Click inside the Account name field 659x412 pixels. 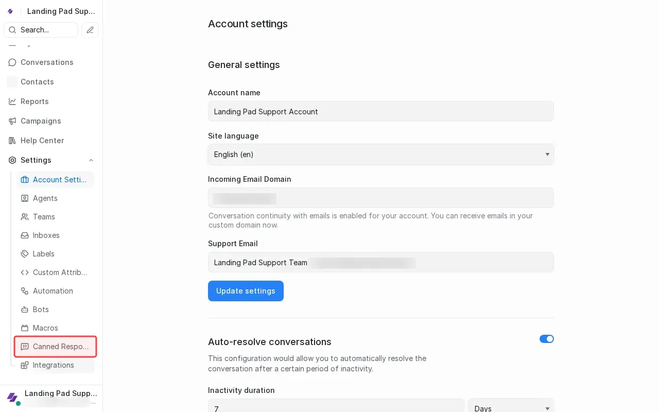[x=381, y=111]
